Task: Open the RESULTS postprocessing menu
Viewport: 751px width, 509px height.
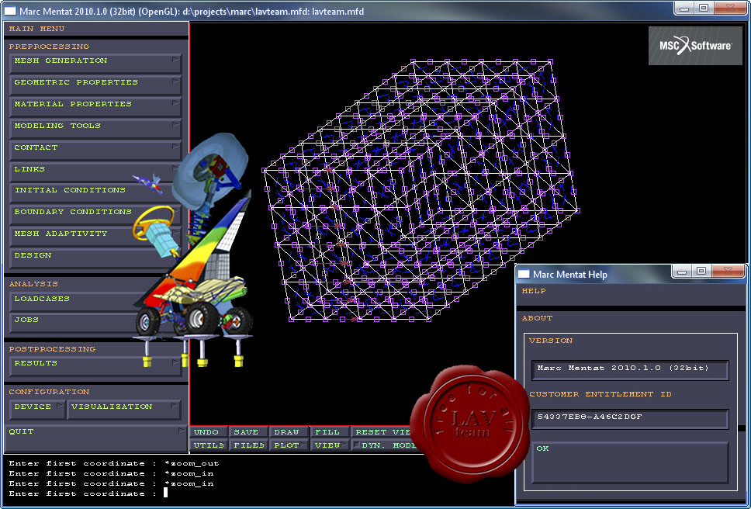Action: click(x=95, y=365)
